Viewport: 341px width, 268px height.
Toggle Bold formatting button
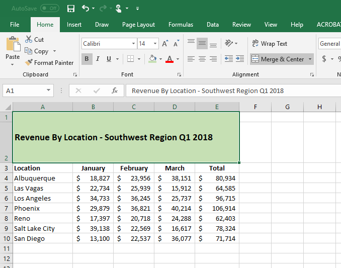(87, 59)
